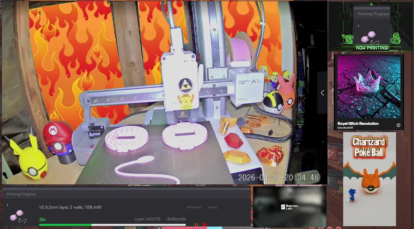Click the Charizard Poké Ball model image
414x229 pixels.
click(x=370, y=178)
